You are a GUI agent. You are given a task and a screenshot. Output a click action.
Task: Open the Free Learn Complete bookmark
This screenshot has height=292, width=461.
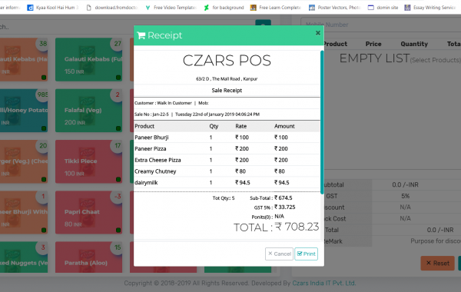276,8
